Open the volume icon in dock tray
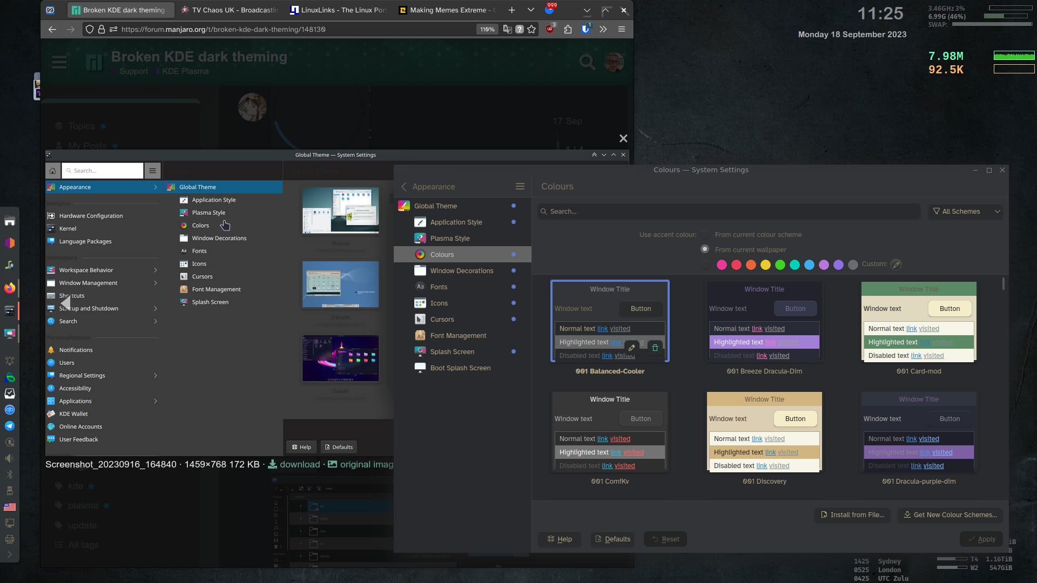 (x=10, y=458)
